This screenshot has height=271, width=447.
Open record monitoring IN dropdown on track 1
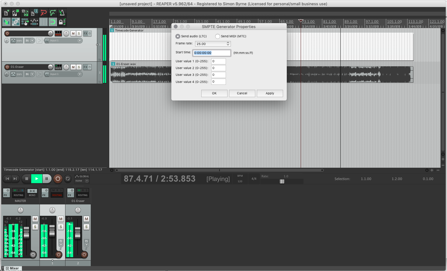coord(30,40)
